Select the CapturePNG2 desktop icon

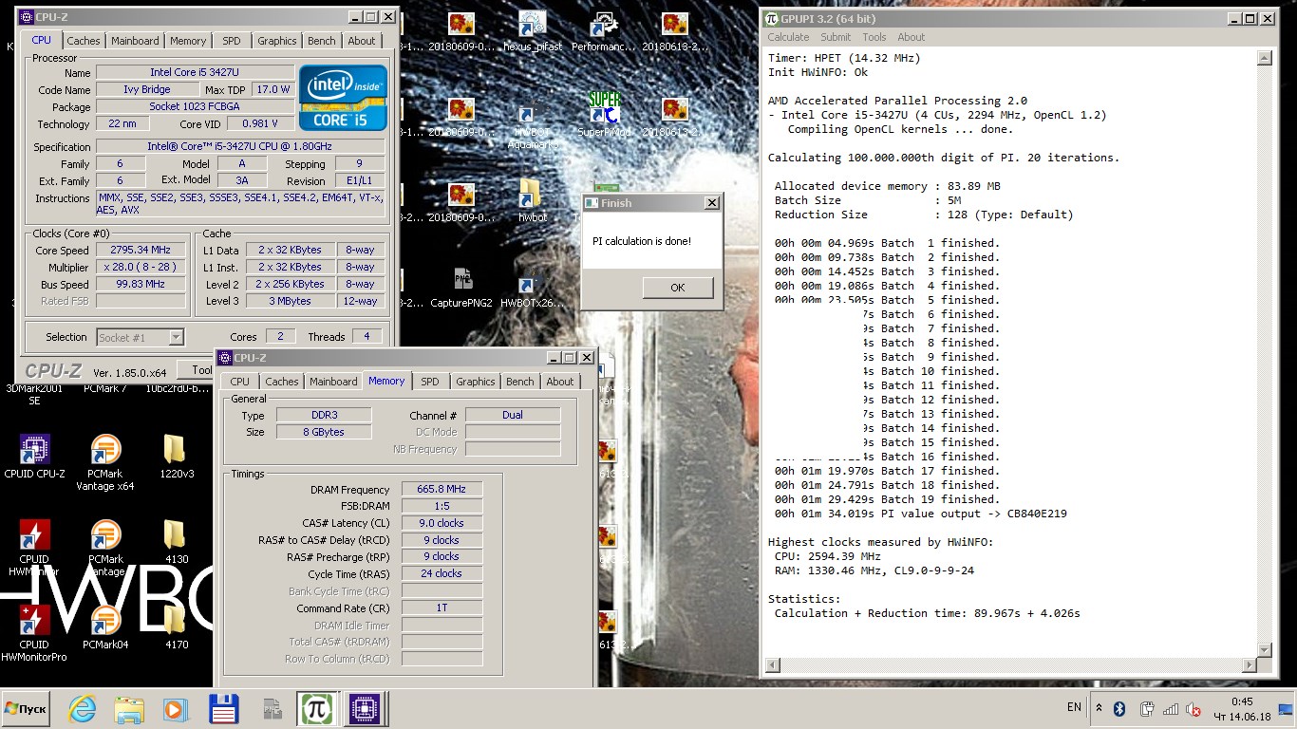click(x=462, y=288)
